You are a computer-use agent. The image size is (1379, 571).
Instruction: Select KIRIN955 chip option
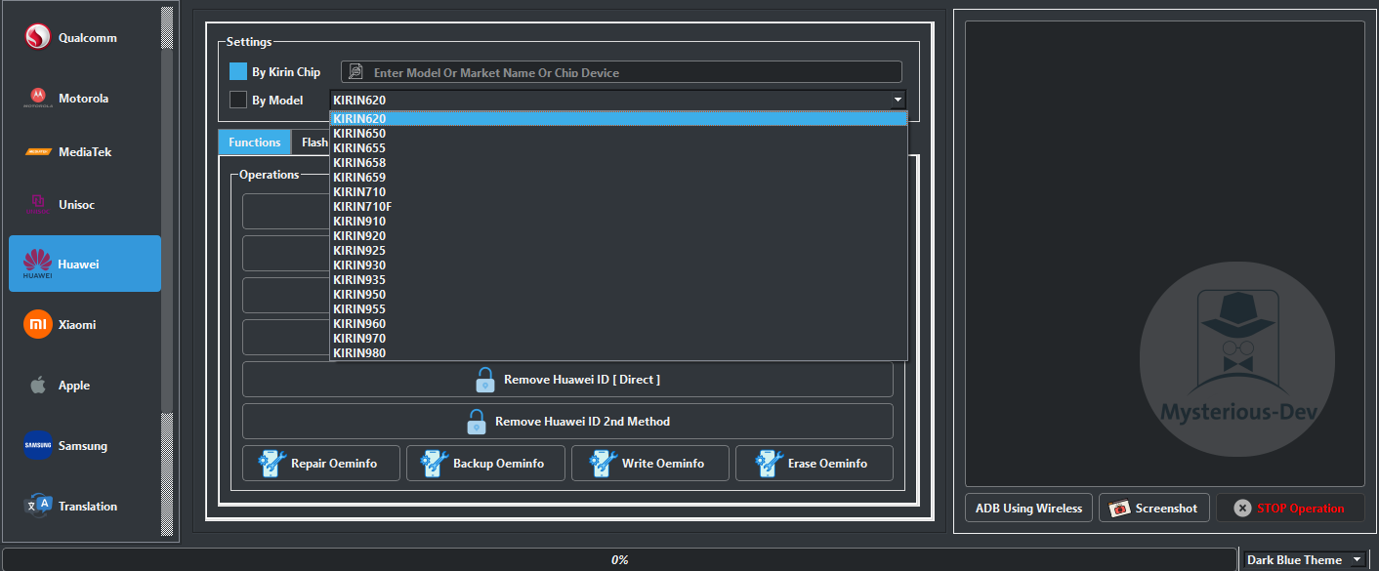pyautogui.click(x=618, y=309)
